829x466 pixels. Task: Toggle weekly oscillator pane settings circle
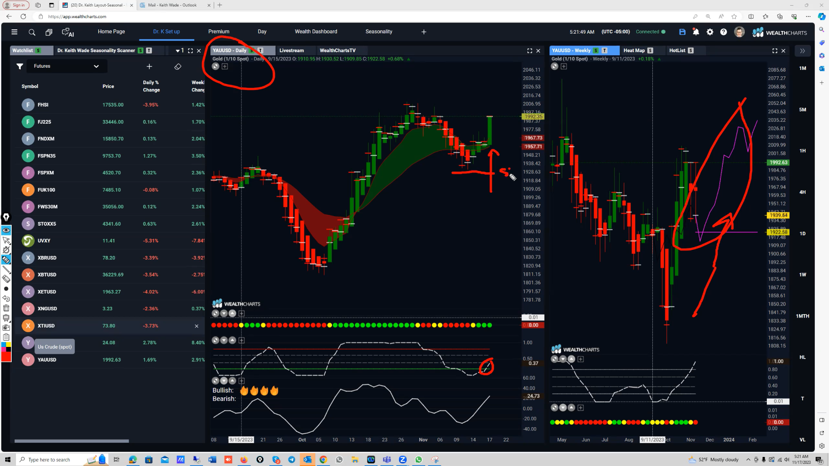point(555,359)
